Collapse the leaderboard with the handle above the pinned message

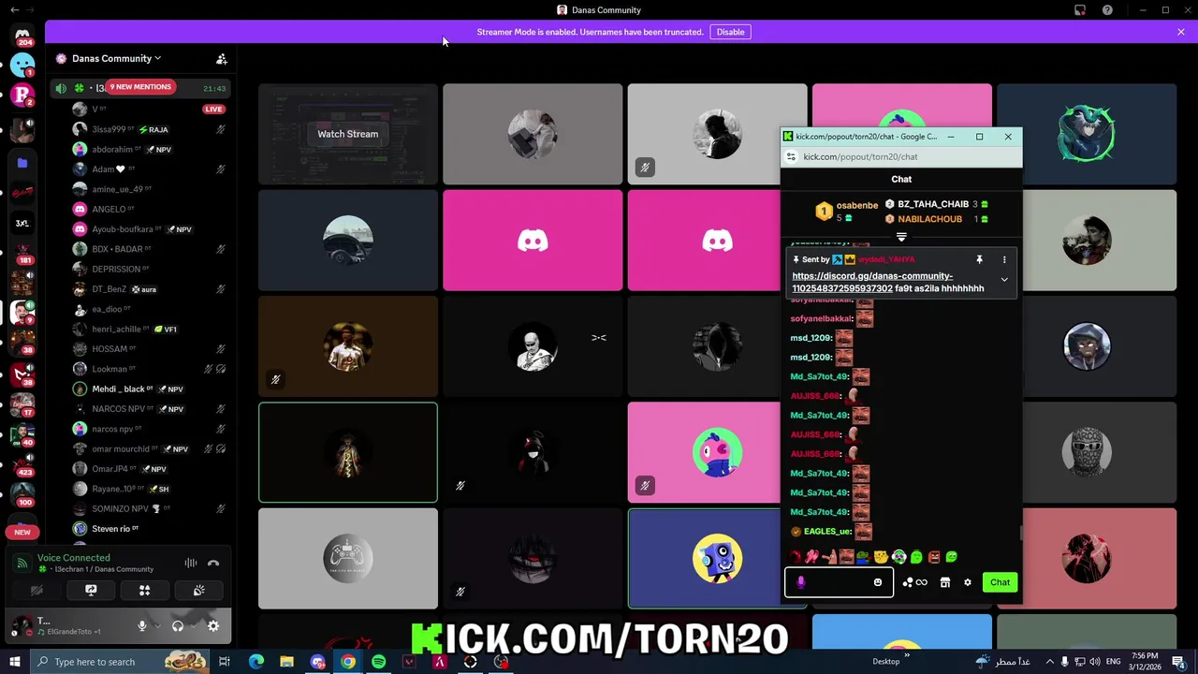coord(901,237)
